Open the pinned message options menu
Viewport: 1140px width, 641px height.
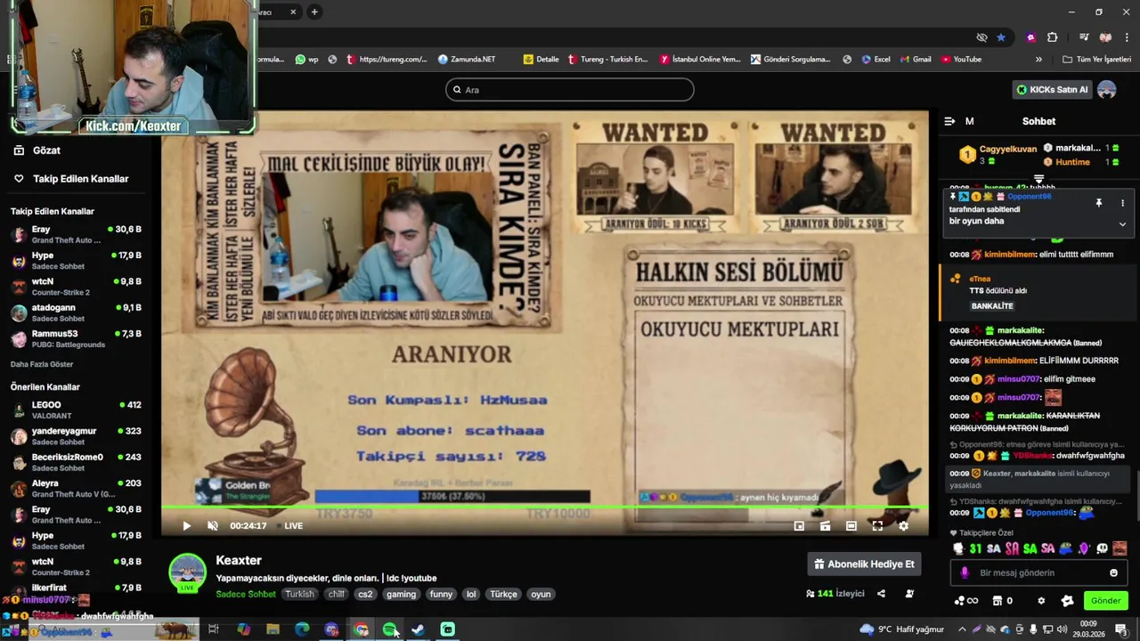(x=1122, y=203)
